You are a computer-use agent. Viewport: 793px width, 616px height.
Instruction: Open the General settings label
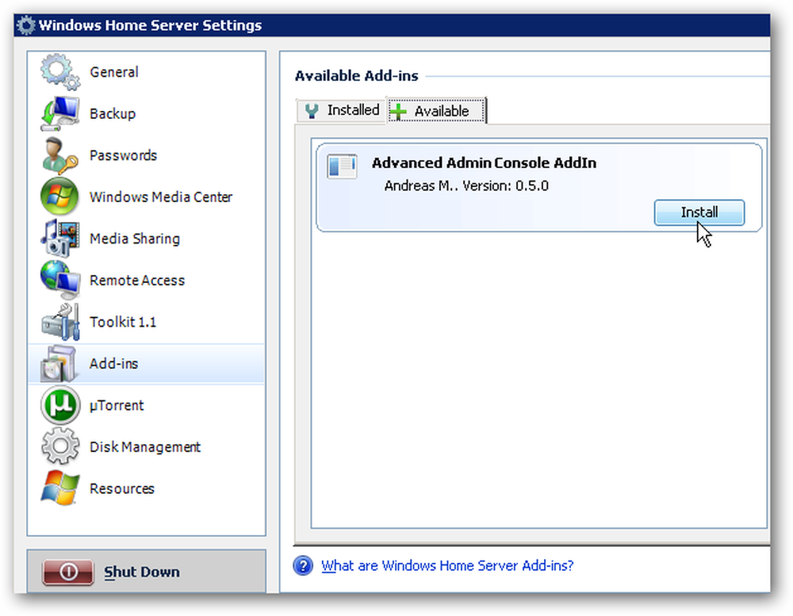point(114,72)
